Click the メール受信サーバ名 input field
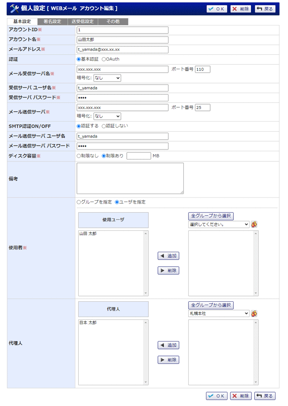The width and height of the screenshot is (288, 406). (x=122, y=69)
